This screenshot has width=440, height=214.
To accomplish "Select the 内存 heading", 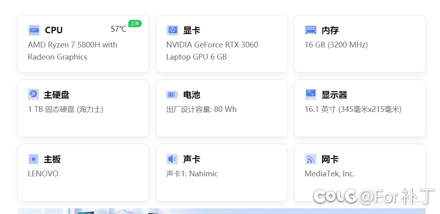I will (x=330, y=30).
